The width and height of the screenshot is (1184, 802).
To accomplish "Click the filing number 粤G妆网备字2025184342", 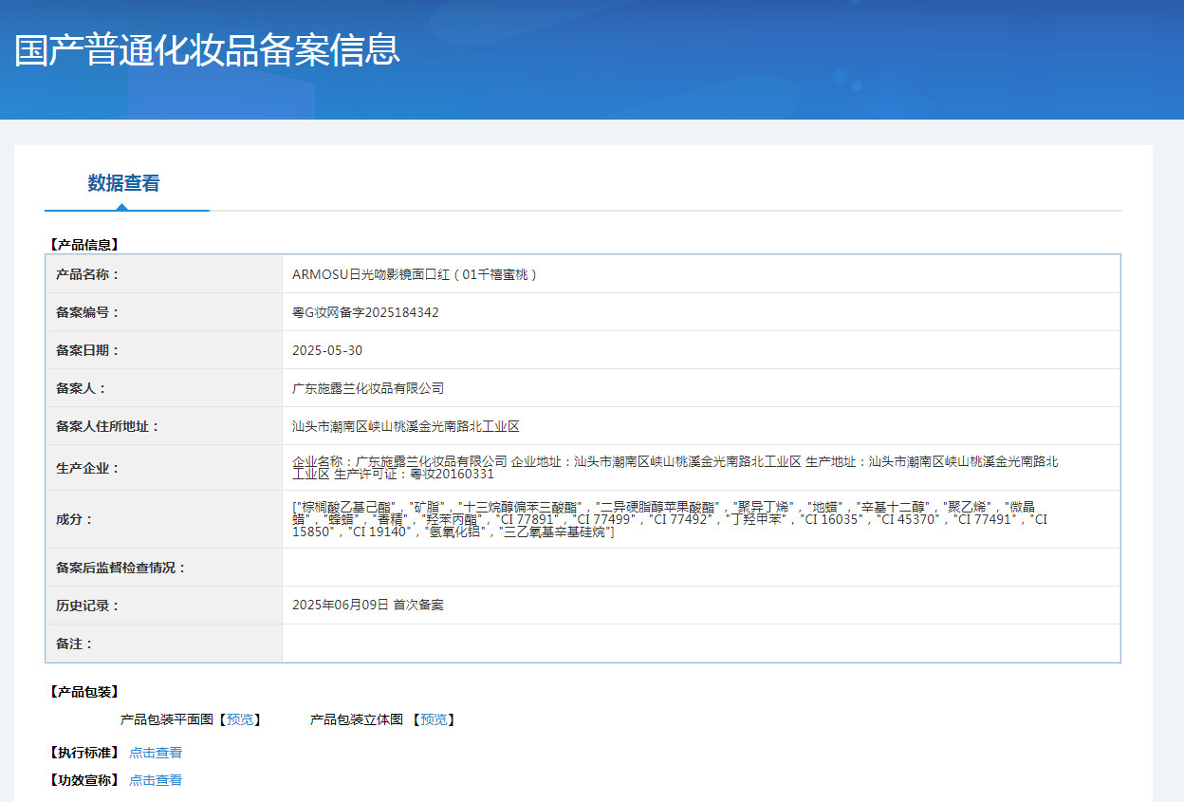I will coord(365,312).
